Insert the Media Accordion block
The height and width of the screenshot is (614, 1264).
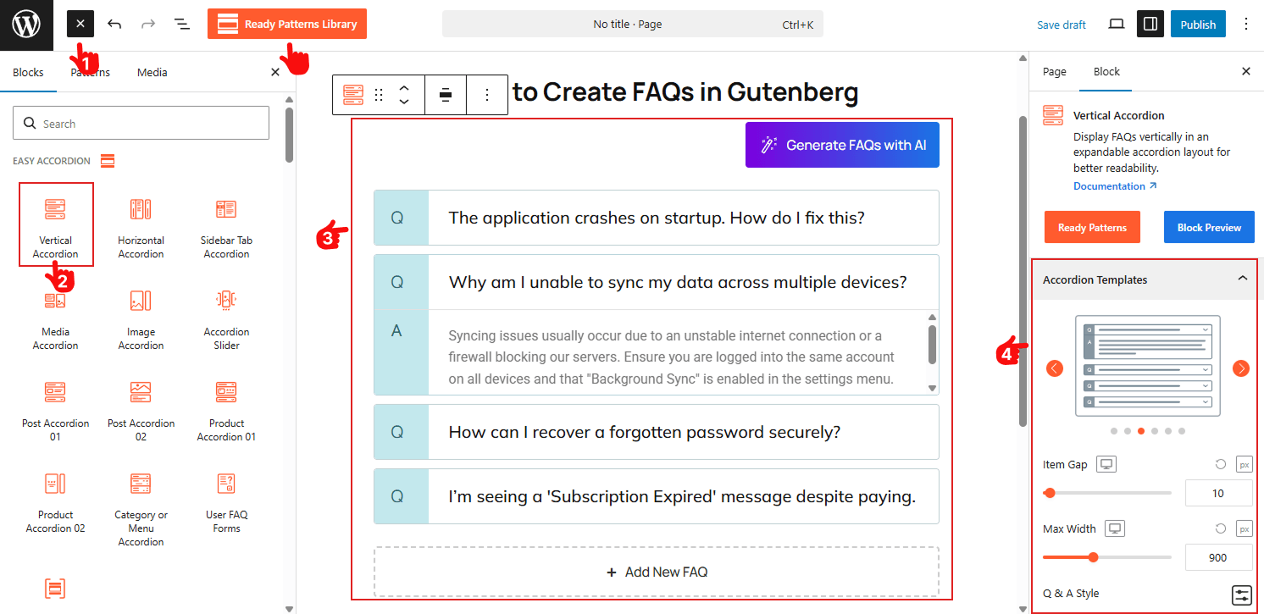[56, 319]
